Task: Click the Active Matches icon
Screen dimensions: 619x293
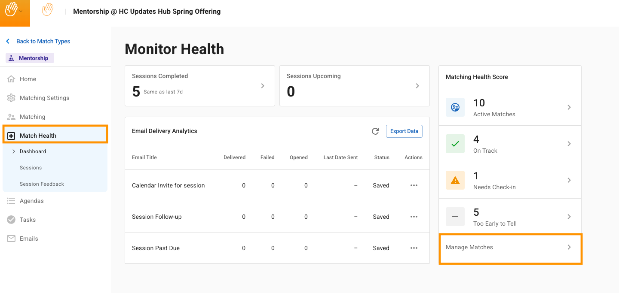Action: tap(455, 107)
